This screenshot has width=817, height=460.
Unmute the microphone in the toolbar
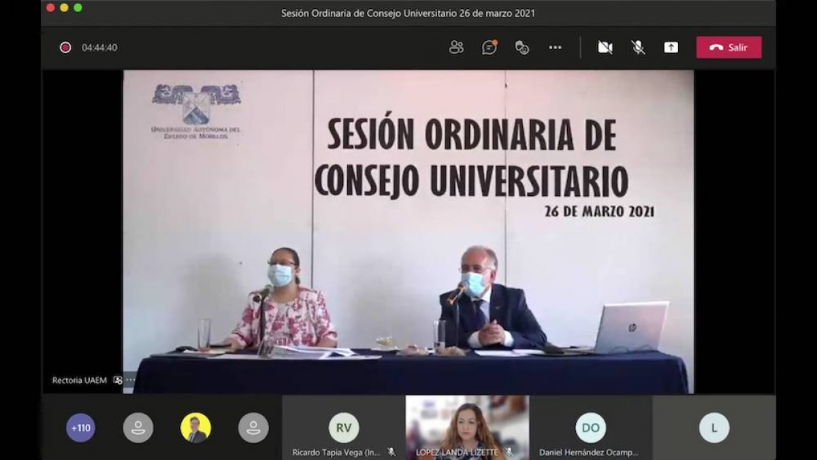[638, 47]
